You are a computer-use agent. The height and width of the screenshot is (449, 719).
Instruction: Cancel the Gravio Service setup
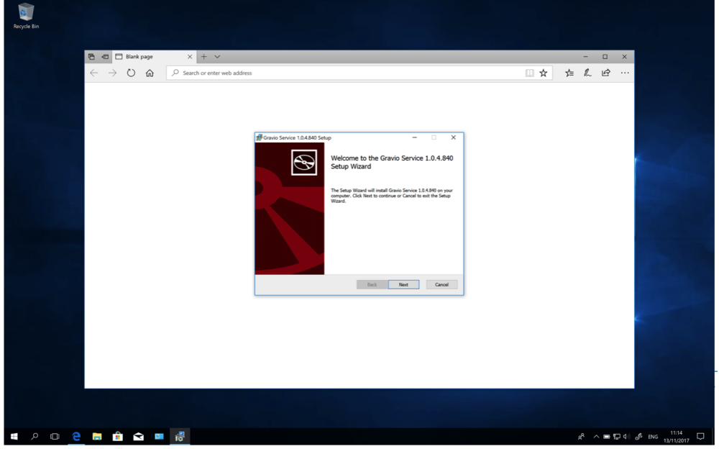pos(441,285)
